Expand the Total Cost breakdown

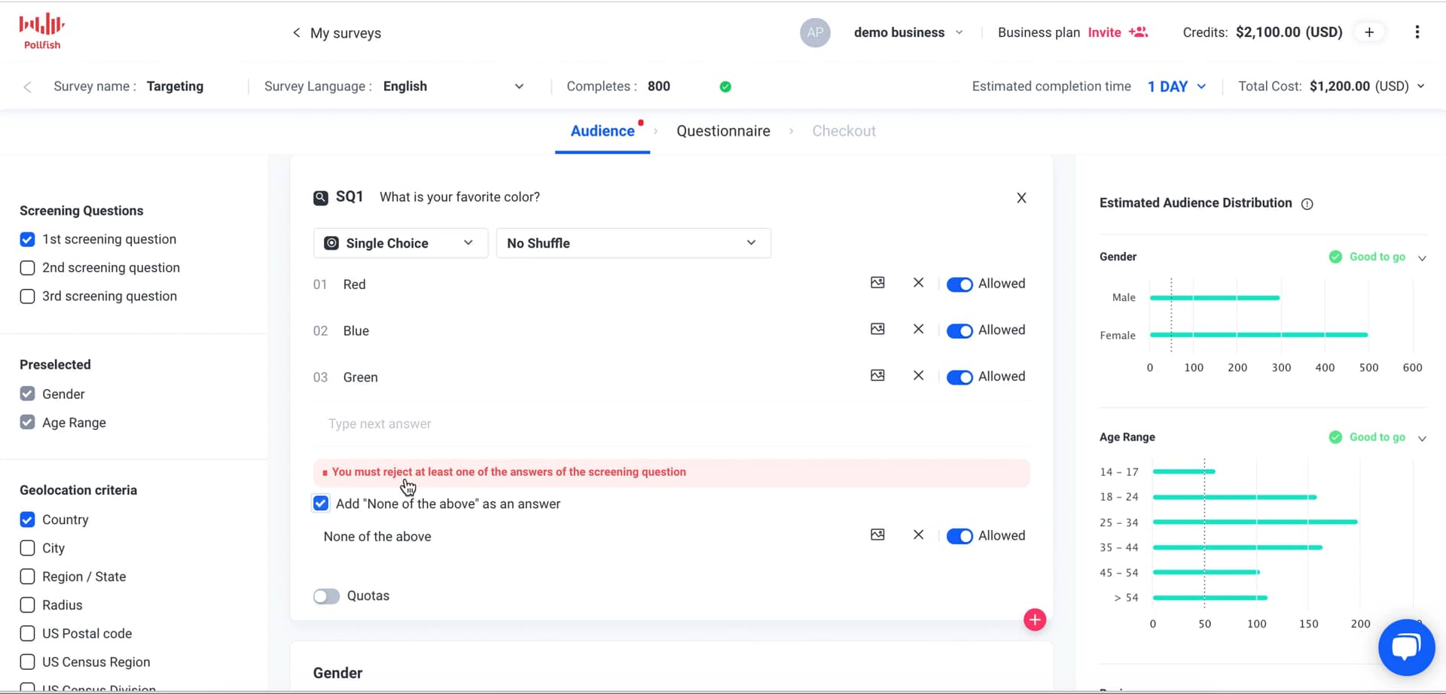pyautogui.click(x=1420, y=87)
